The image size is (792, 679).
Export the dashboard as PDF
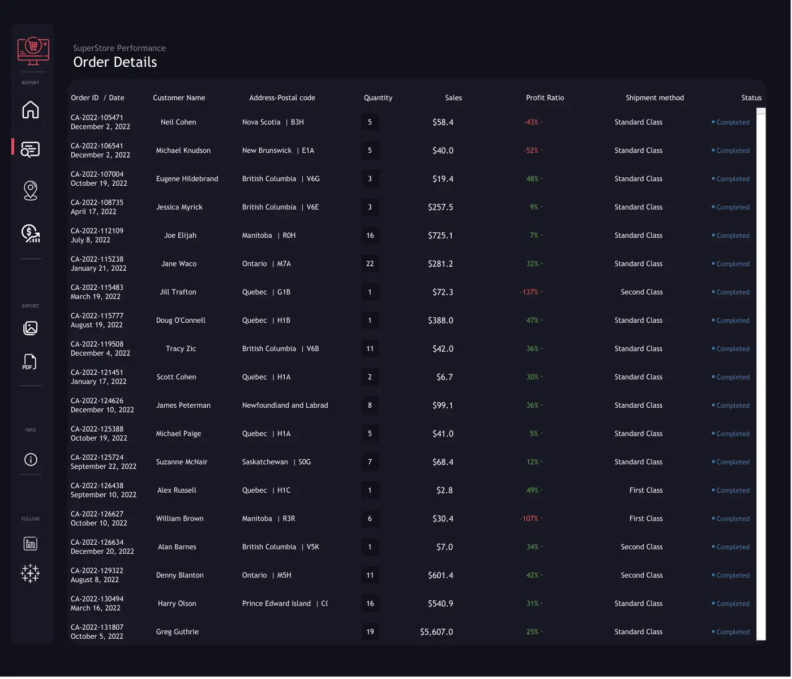pyautogui.click(x=29, y=362)
